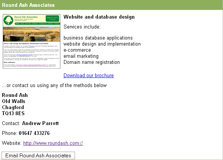Click the TQ13 8ES postcode
Image resolution: width=223 pixels, height=160 pixels.
click(13, 113)
